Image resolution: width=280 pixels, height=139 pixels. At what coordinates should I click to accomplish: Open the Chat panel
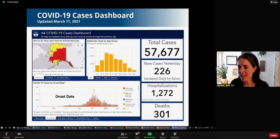[x=137, y=135]
